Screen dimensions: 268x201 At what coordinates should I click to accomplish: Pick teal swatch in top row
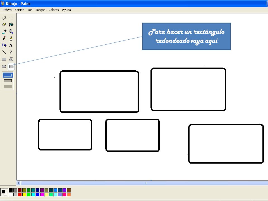[33, 190]
